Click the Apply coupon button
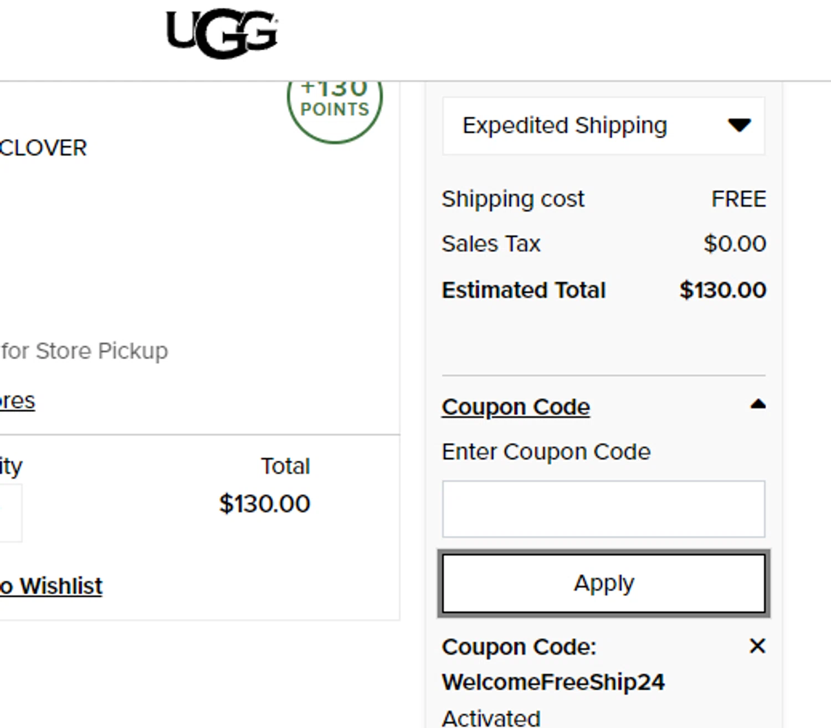 (x=603, y=584)
